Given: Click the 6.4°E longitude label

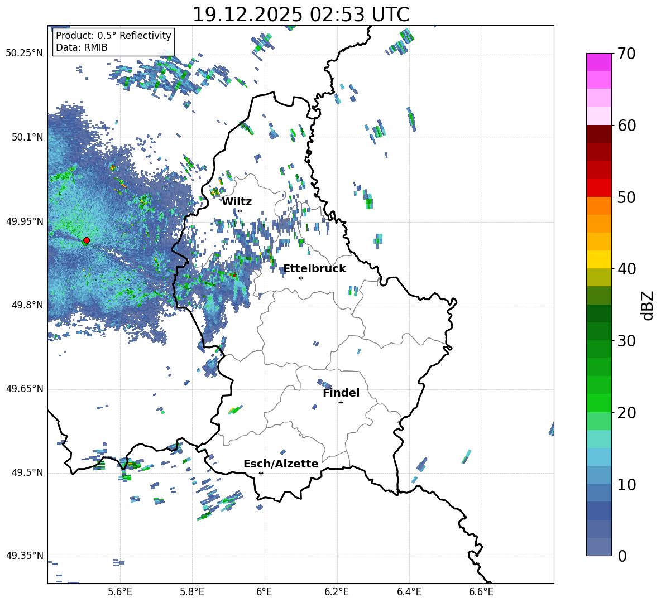Looking at the screenshot, I should pos(409,592).
